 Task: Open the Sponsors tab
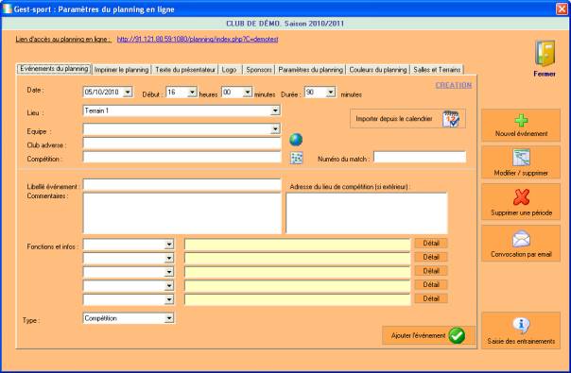[x=258, y=70]
